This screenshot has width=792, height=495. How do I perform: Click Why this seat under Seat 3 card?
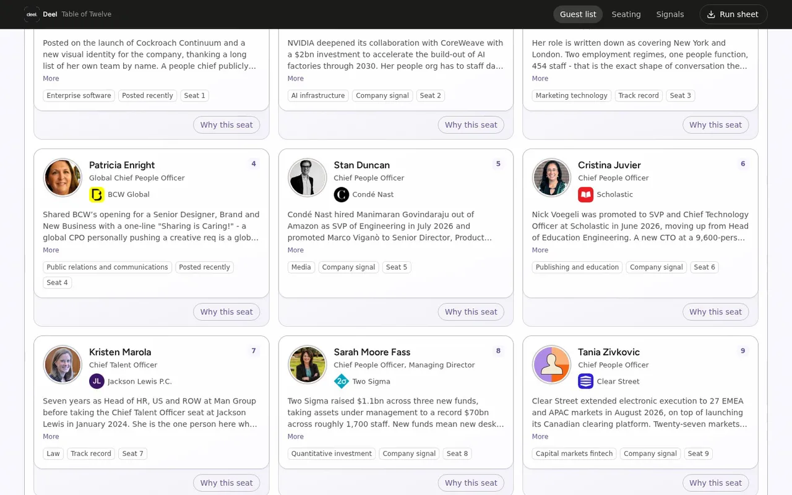point(715,125)
